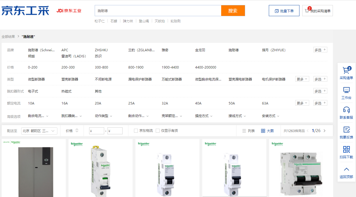
Task: Open the 脱扣器类 advanced filter dropdown
Action: click(x=72, y=116)
